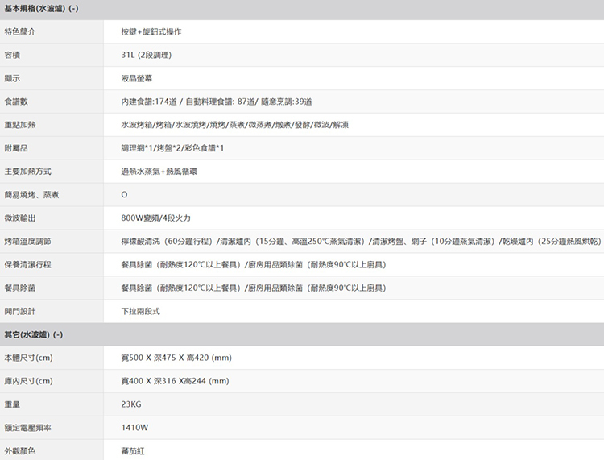The width and height of the screenshot is (604, 460).
Task: Click the 內建食譜:174道 recipe count text
Action: [151, 102]
